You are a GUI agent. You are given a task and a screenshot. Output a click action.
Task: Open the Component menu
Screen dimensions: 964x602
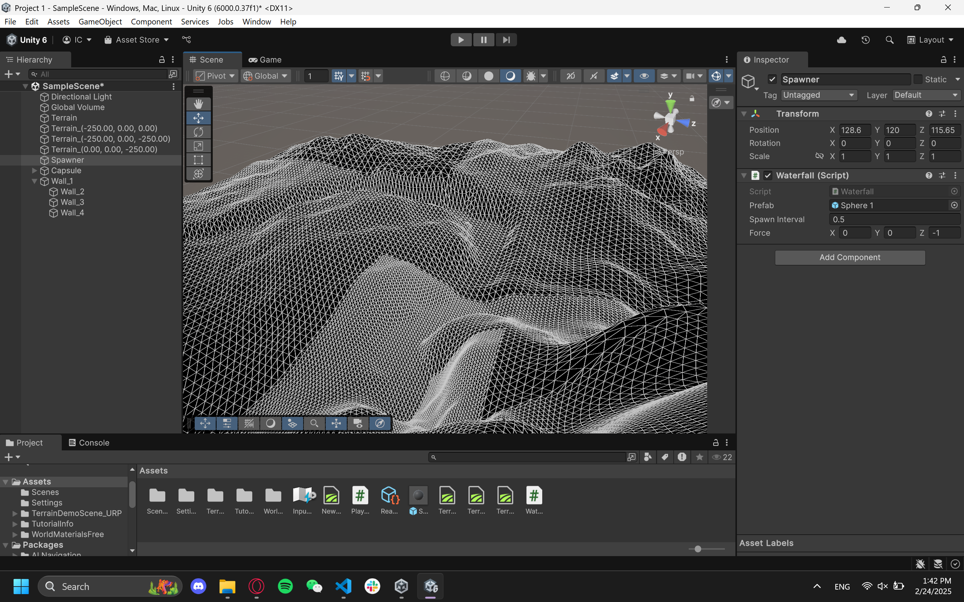(151, 21)
